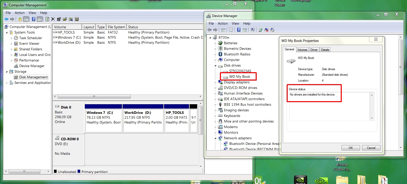Click the open folder toolbar icon
Image resolution: width=407 pixels, height=184 pixels.
65,19
